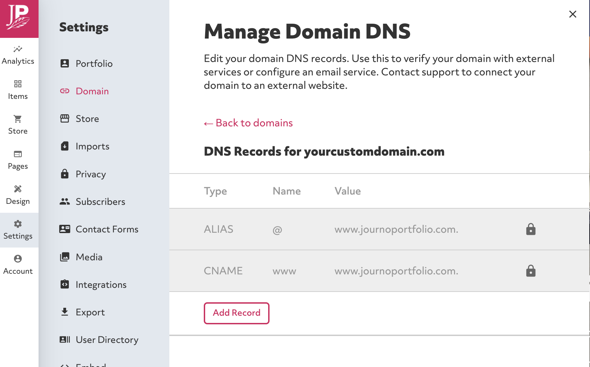Select the Settings gear in sidebar

click(x=18, y=230)
